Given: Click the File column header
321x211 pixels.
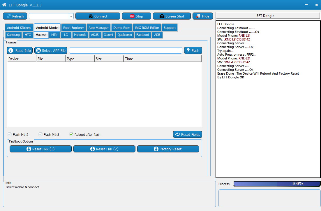Looking at the screenshot, I should point(51,59).
